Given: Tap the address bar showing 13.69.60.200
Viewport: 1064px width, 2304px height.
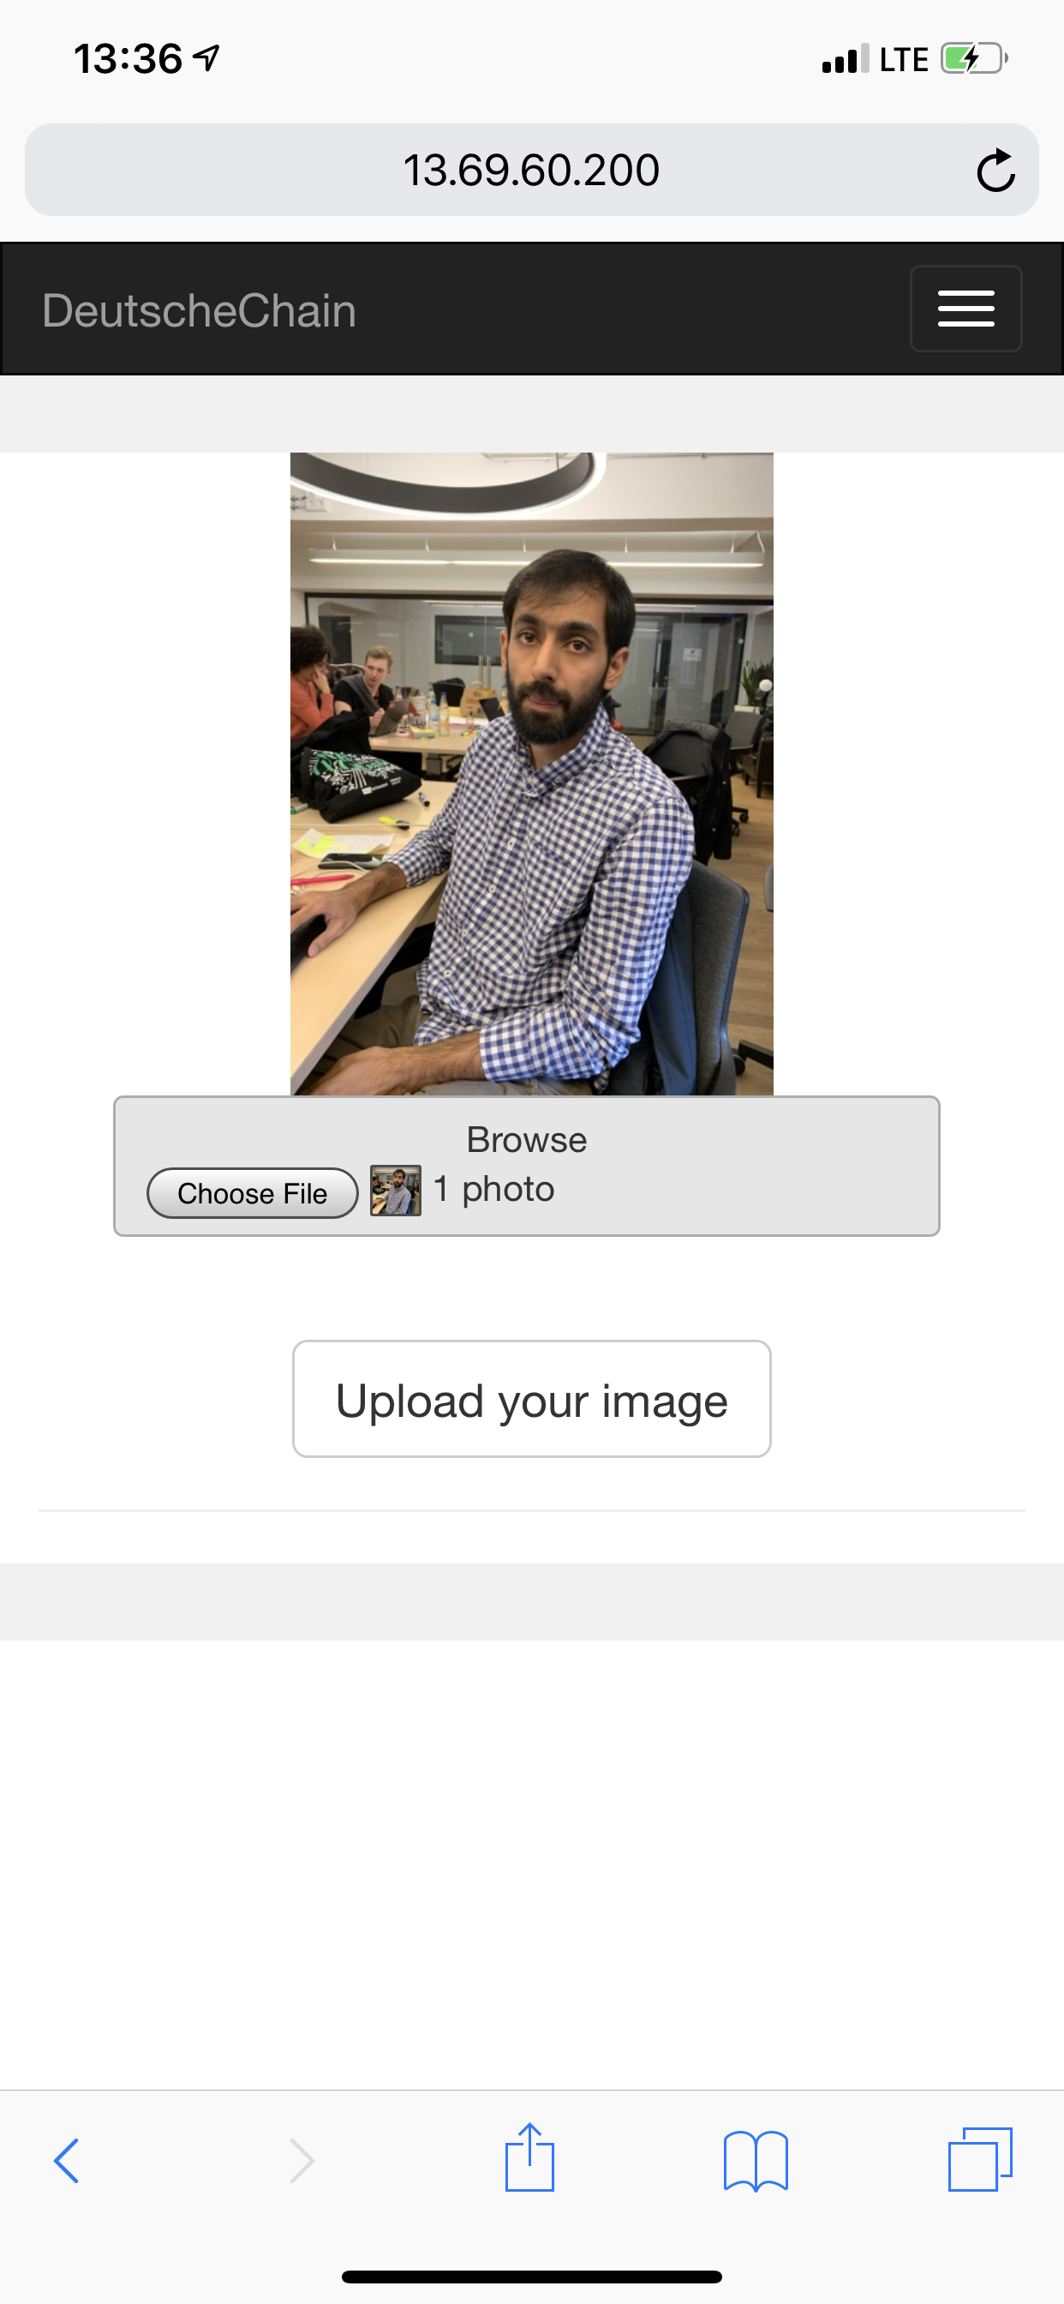Looking at the screenshot, I should click(x=531, y=170).
